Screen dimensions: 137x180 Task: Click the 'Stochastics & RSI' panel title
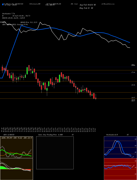(x=117, y=135)
